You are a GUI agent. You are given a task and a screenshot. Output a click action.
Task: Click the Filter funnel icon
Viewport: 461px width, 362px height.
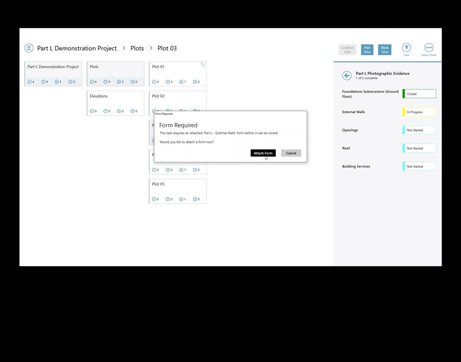[407, 48]
